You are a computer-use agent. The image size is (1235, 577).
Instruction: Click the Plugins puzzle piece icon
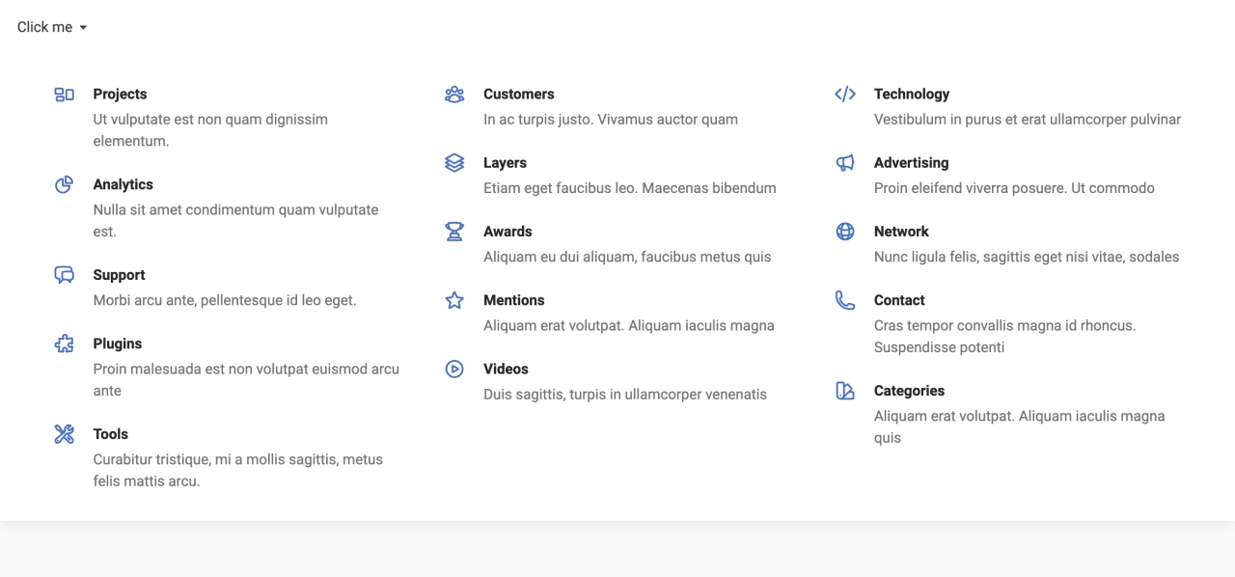[x=65, y=343]
